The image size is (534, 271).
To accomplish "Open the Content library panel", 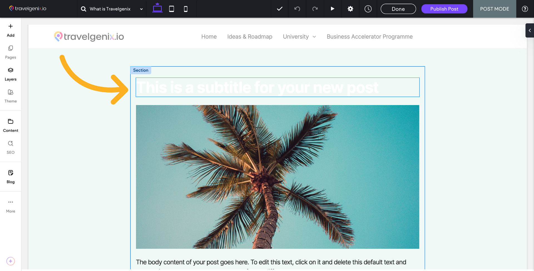I will click(11, 125).
